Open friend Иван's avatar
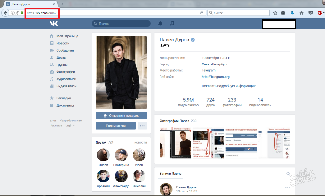Screen dimensions: 325x196 pyautogui.click(x=139, y=155)
